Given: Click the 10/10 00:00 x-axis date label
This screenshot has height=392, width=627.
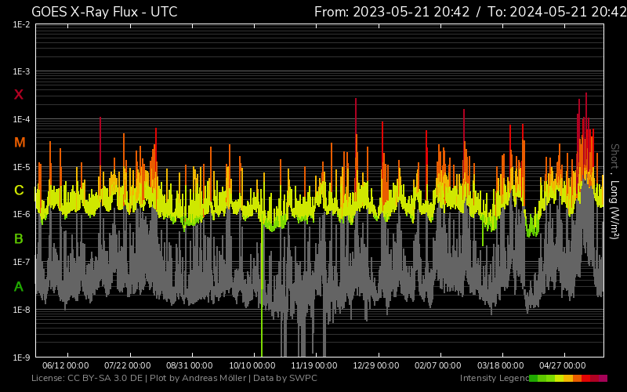Looking at the screenshot, I should point(252,365).
